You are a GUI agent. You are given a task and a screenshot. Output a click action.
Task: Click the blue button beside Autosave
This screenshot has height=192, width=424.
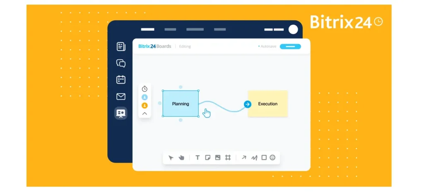click(x=290, y=46)
